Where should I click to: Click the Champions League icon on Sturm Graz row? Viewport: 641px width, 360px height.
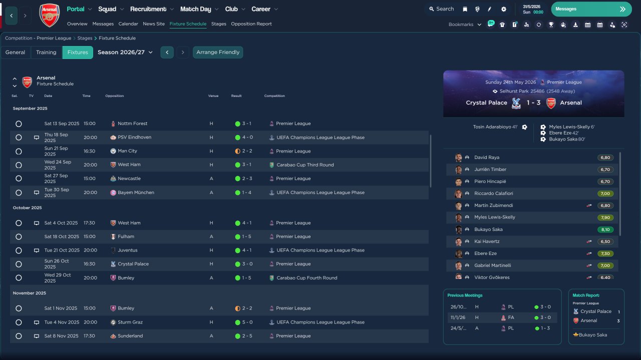[272, 322]
